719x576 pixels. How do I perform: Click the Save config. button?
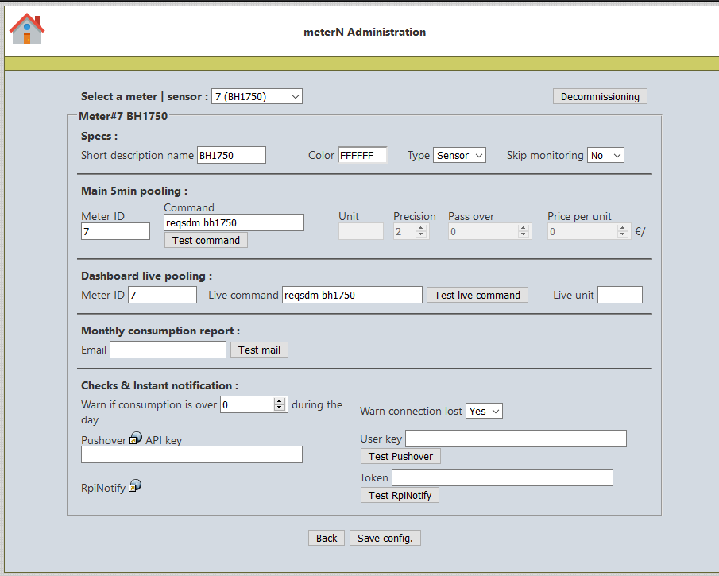[385, 538]
